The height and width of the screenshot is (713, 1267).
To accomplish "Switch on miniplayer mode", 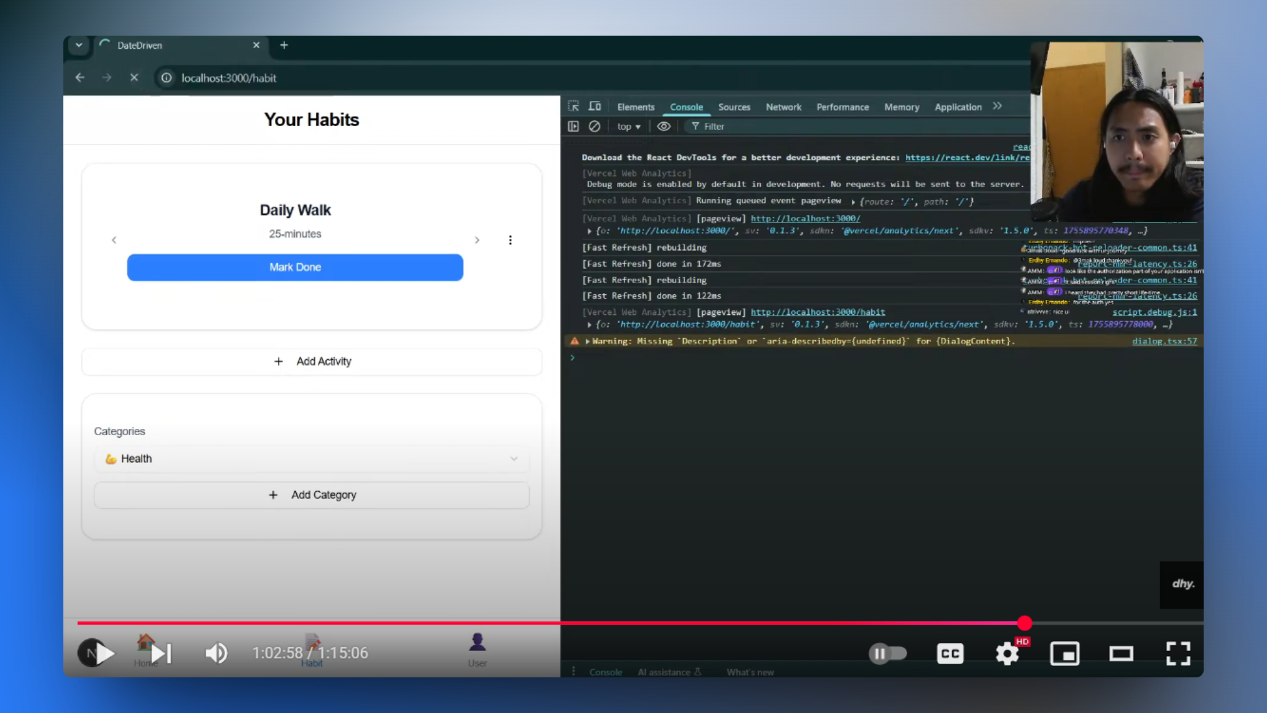I will pyautogui.click(x=1064, y=654).
